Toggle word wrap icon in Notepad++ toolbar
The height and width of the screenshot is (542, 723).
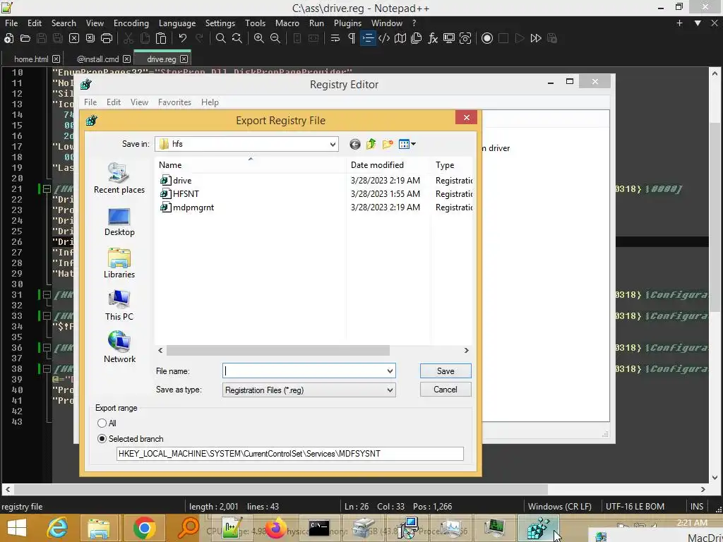click(335, 38)
